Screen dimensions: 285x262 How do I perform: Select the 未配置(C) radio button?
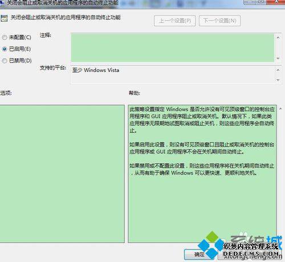(5, 38)
